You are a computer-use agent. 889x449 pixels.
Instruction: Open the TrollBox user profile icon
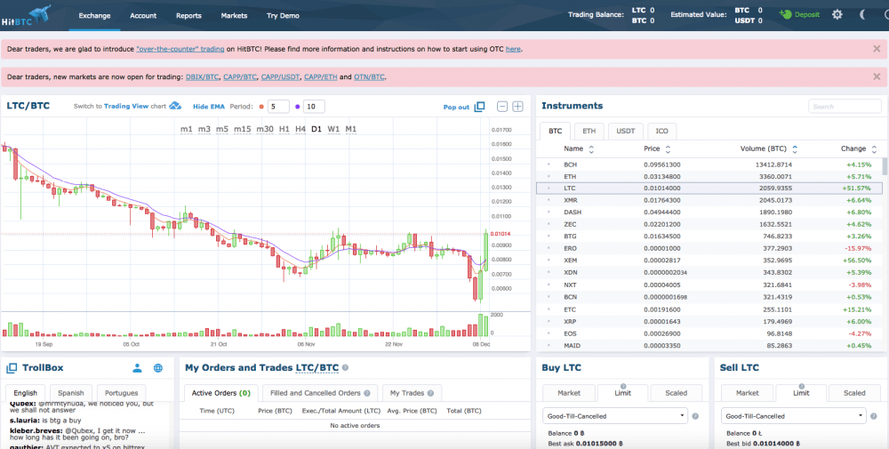pyautogui.click(x=137, y=368)
